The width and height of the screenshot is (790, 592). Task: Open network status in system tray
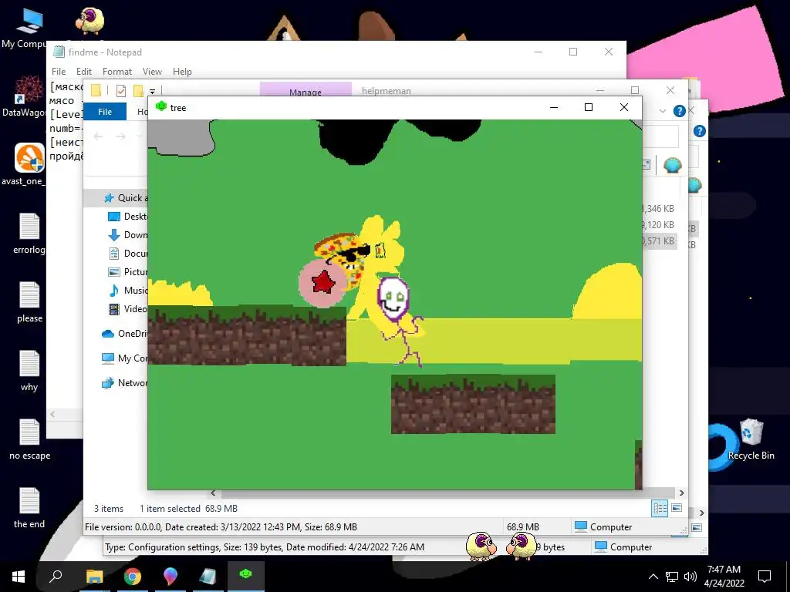[x=672, y=577]
